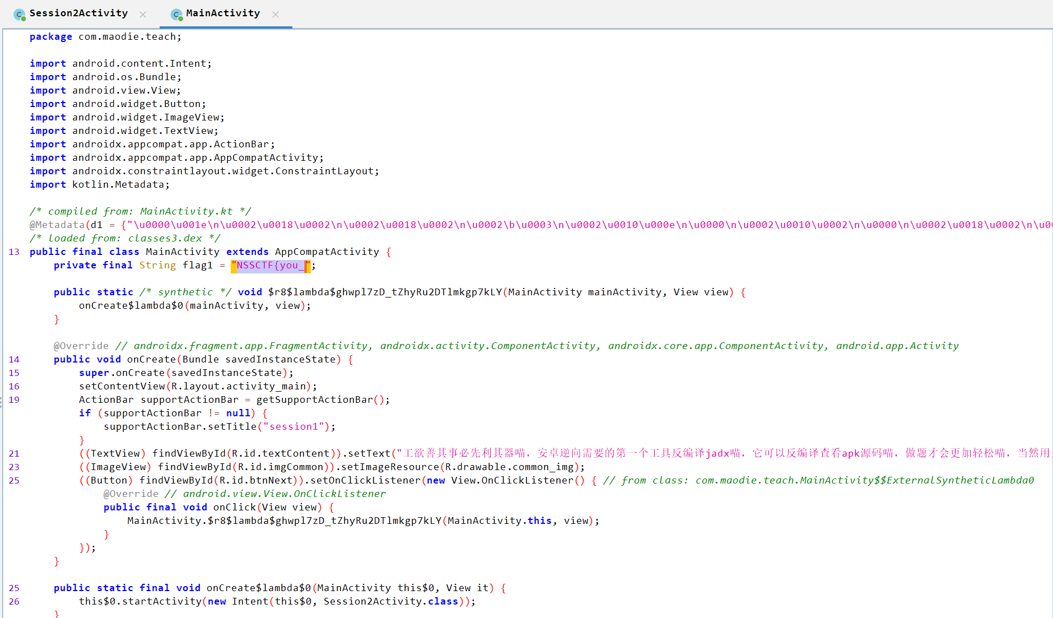1053x618 pixels.
Task: Click the flag1 field name
Action: click(197, 266)
